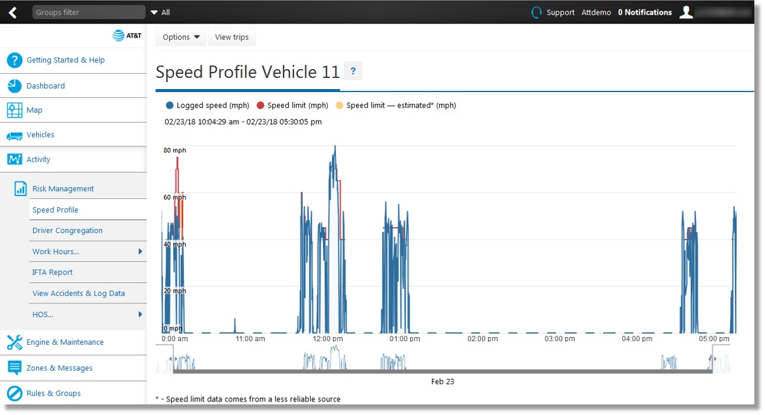Click the Zones & Messages chat icon
This screenshot has height=415, width=765.
15,368
